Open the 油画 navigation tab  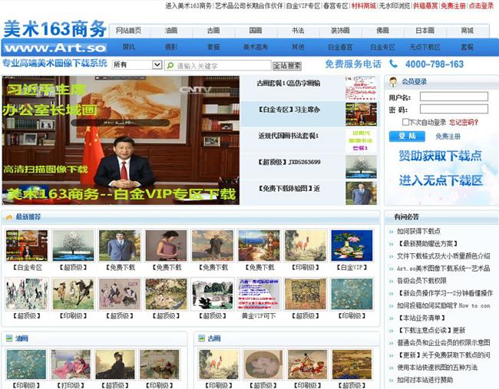pos(171,31)
